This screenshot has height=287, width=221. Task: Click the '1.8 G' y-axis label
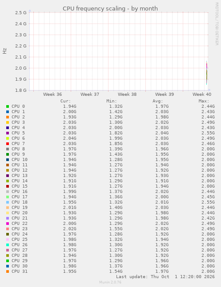(20, 90)
